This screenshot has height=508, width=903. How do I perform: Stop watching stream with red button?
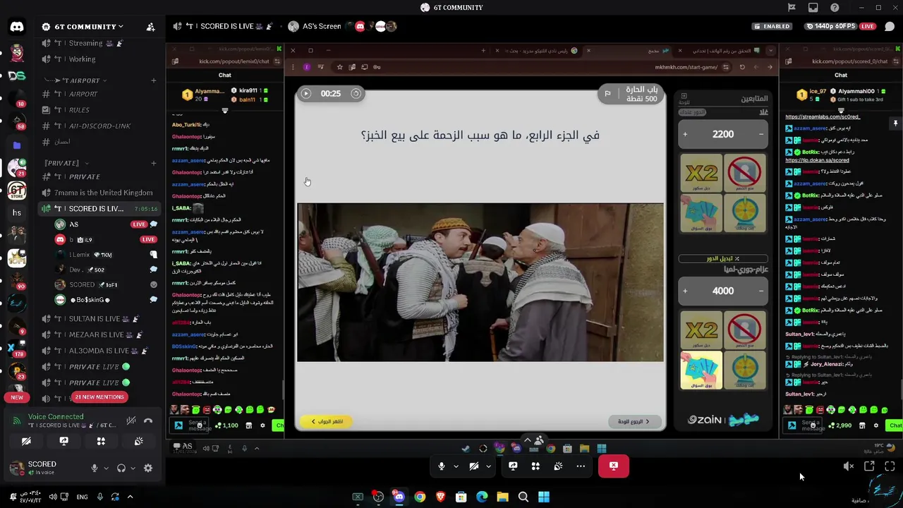point(614,466)
